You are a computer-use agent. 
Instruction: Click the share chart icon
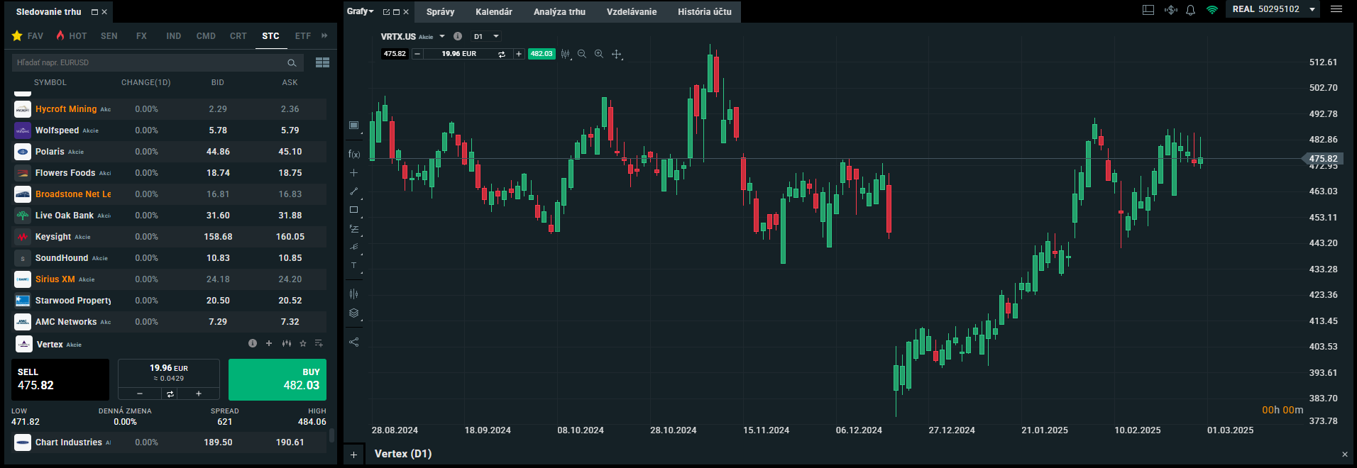353,342
